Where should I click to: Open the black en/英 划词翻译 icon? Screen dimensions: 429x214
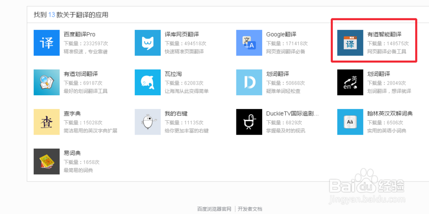[x=350, y=82]
